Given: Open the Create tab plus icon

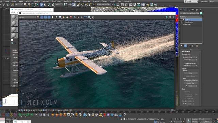Looking at the screenshot, I should [181, 10].
